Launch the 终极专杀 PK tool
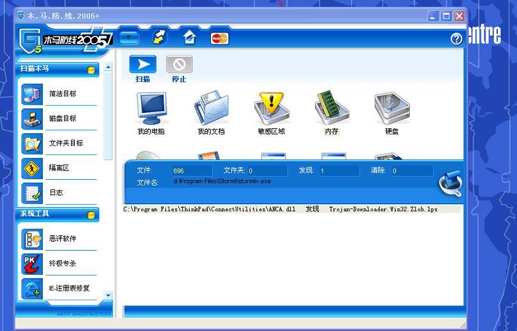The width and height of the screenshot is (517, 331). click(59, 263)
